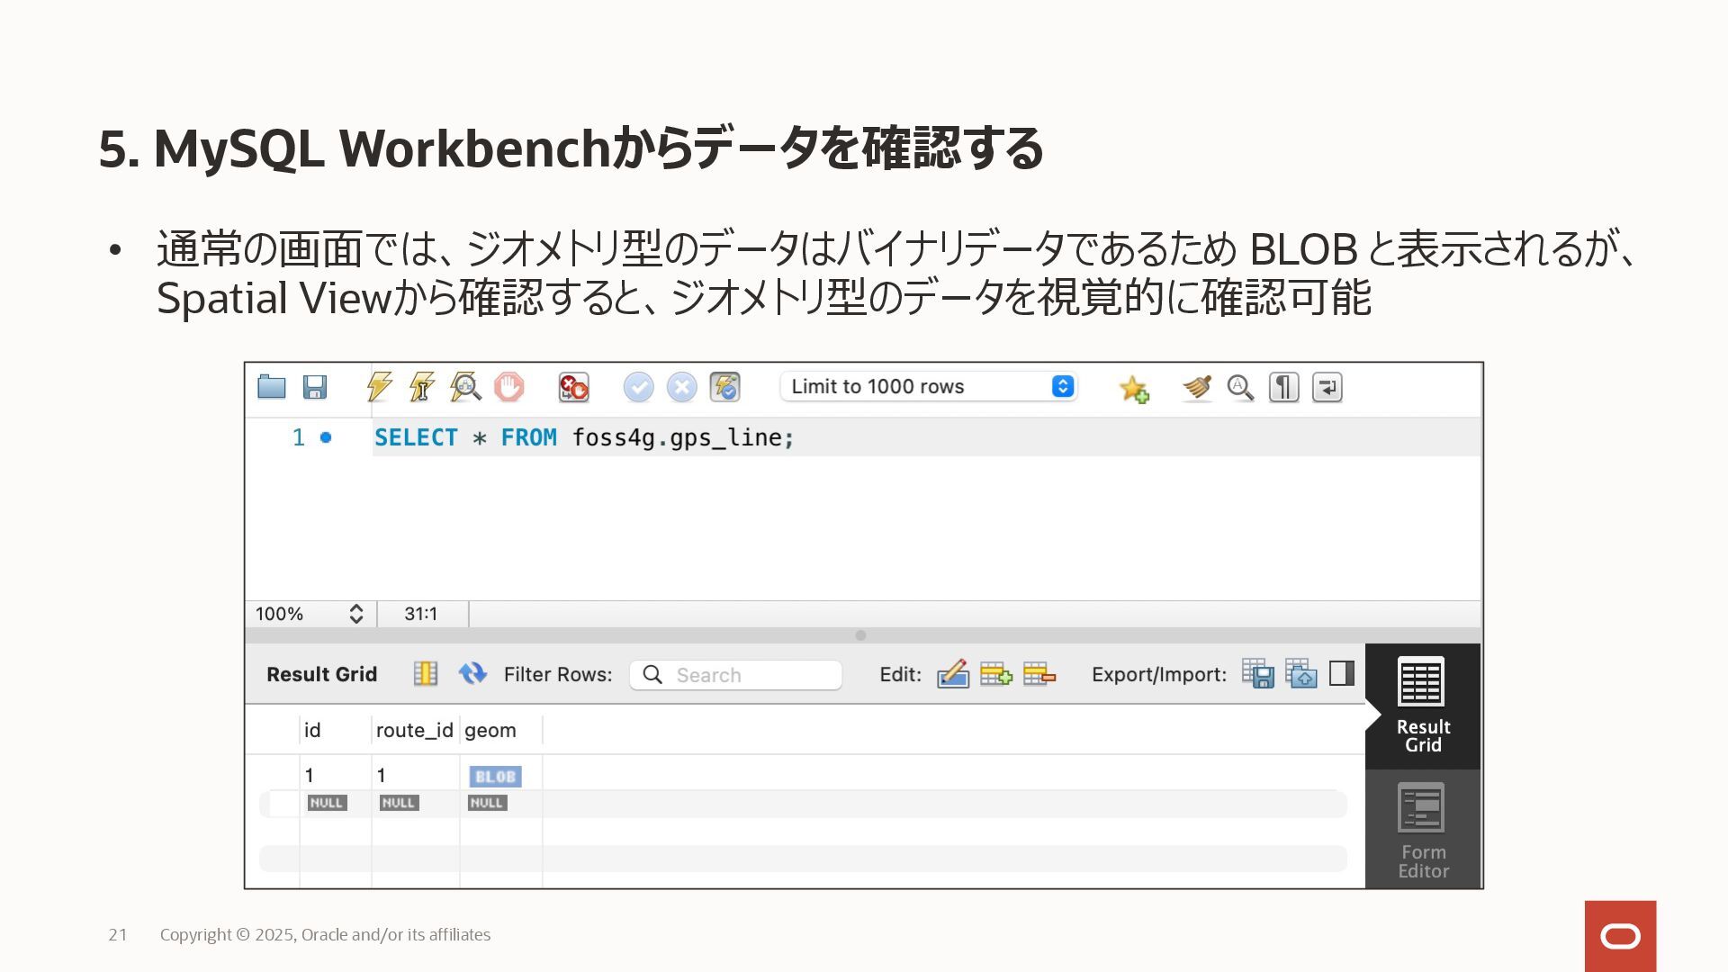Select the Result Grid side tab
This screenshot has height=972, width=1728.
(x=1423, y=706)
